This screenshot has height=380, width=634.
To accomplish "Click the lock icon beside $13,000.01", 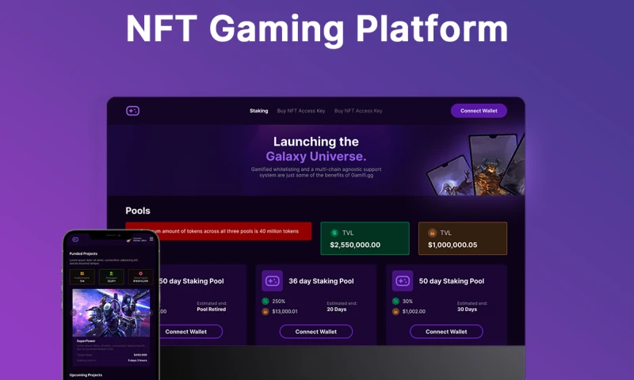I will (x=265, y=311).
